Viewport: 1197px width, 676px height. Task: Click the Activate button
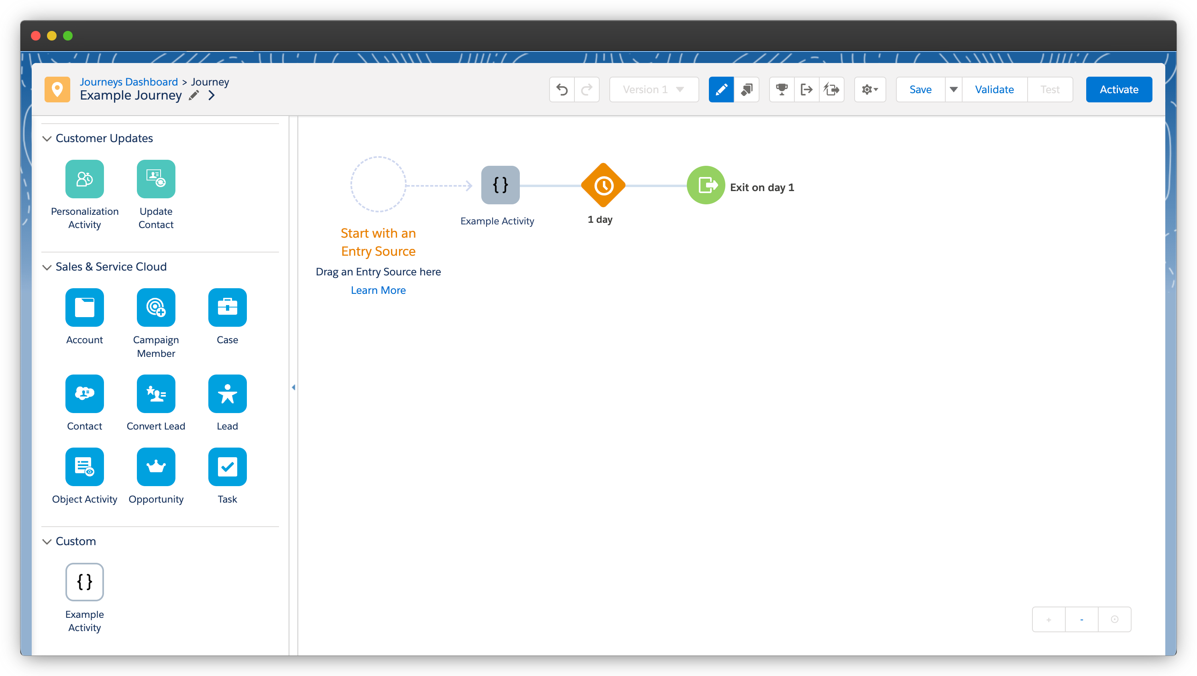[x=1119, y=89]
